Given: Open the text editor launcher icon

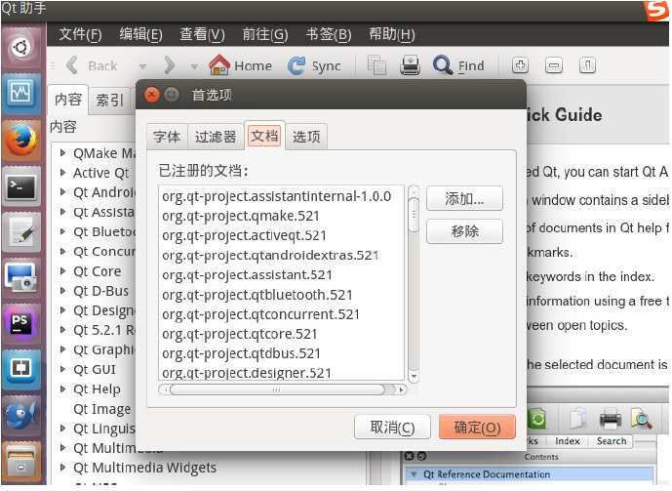Looking at the screenshot, I should coord(21,233).
